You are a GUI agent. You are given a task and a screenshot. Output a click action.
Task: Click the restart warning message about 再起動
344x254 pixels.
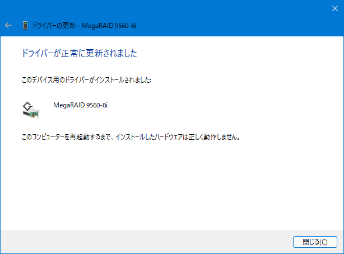pyautogui.click(x=131, y=137)
